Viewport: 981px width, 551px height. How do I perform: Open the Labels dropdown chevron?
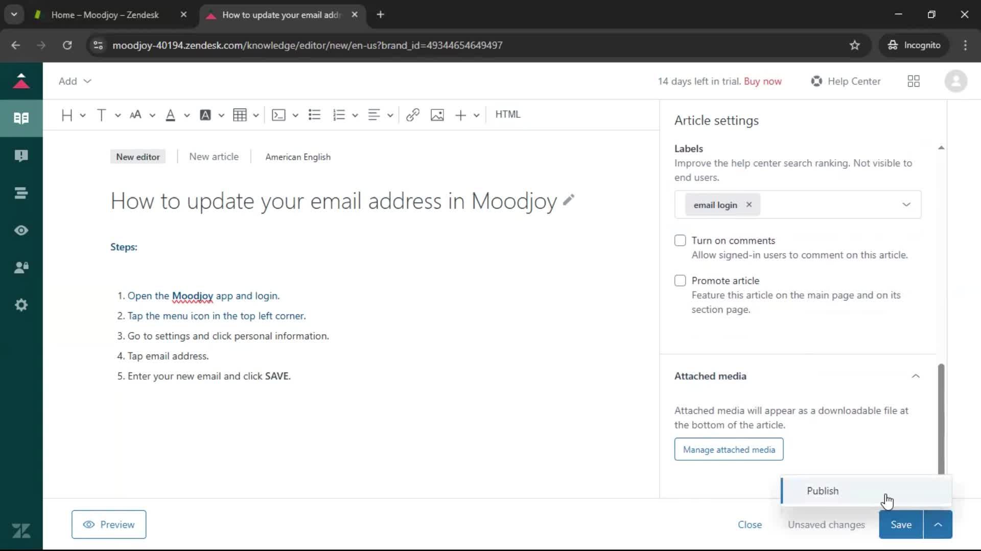(906, 205)
